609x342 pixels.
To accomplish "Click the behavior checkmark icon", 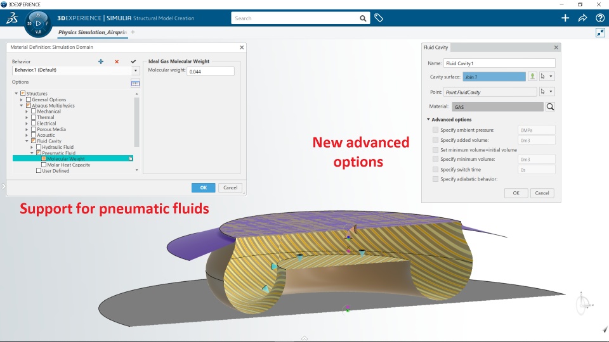I will (133, 61).
